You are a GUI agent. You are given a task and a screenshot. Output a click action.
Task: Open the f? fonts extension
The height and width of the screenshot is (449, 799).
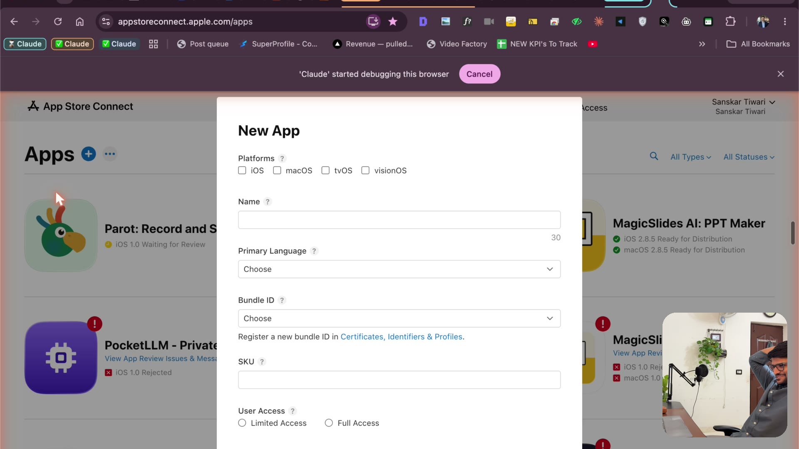pyautogui.click(x=467, y=22)
